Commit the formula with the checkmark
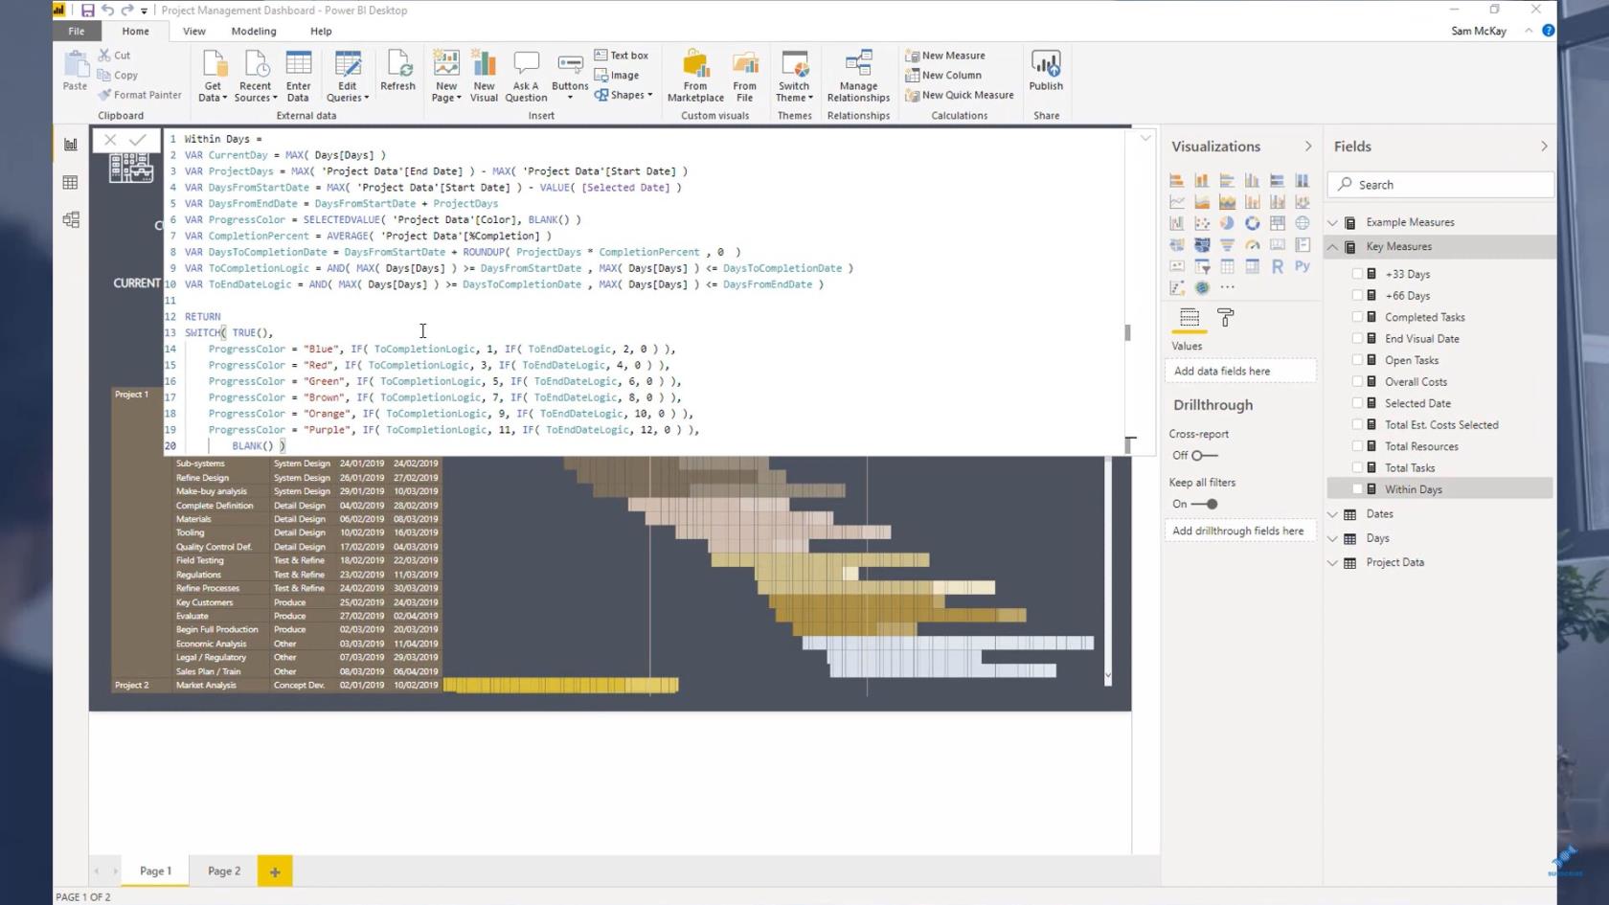The width and height of the screenshot is (1609, 905). [138, 140]
